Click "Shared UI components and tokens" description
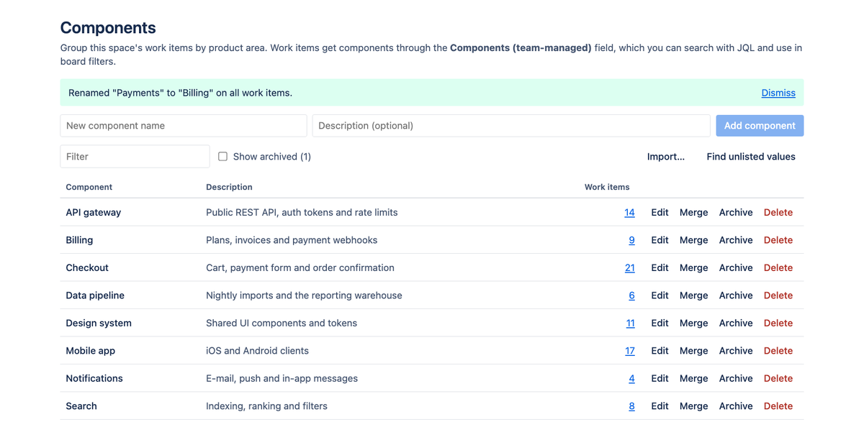Viewport: 864px width, 422px height. (x=282, y=323)
